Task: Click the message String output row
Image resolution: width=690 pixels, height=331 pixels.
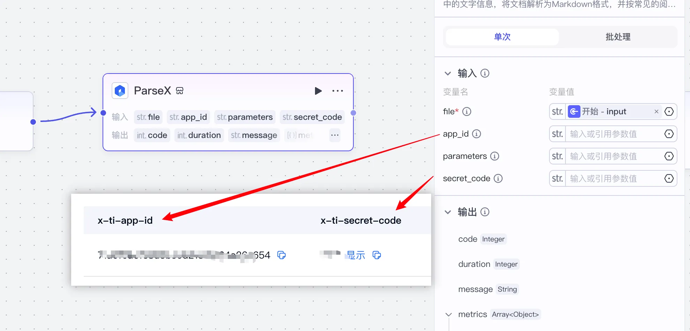Action: (x=488, y=289)
